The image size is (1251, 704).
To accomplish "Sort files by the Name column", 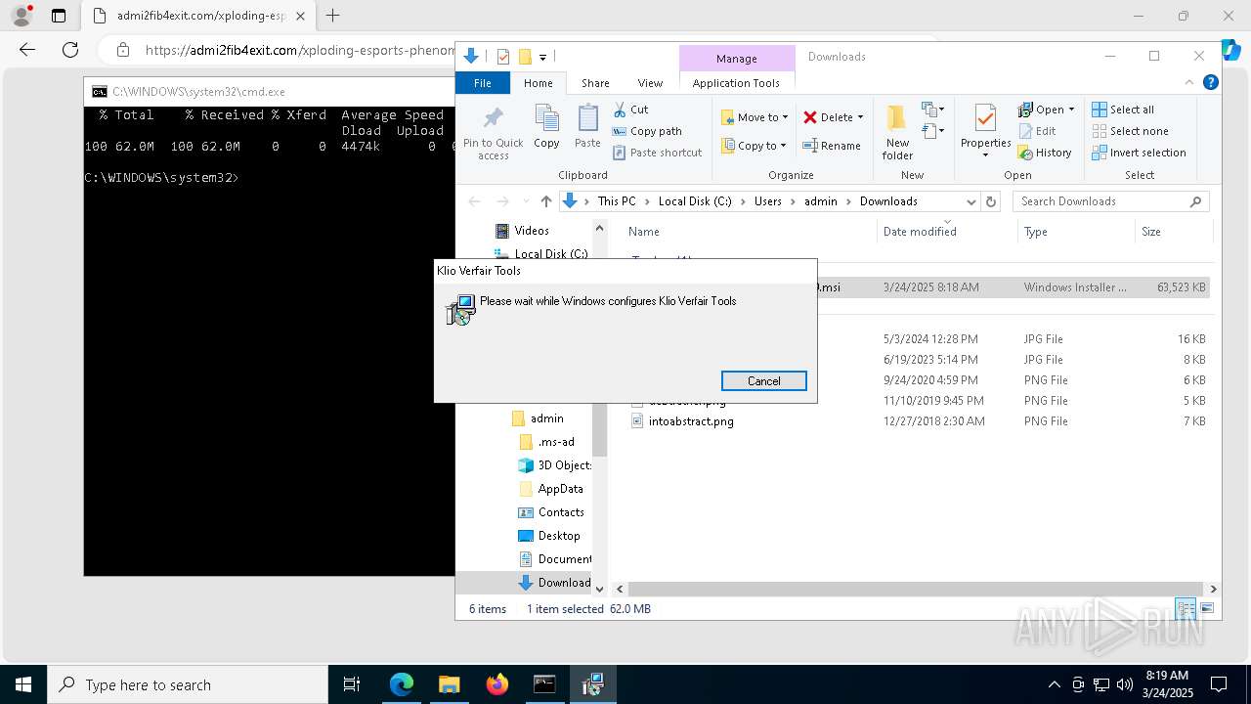I will pos(750,232).
